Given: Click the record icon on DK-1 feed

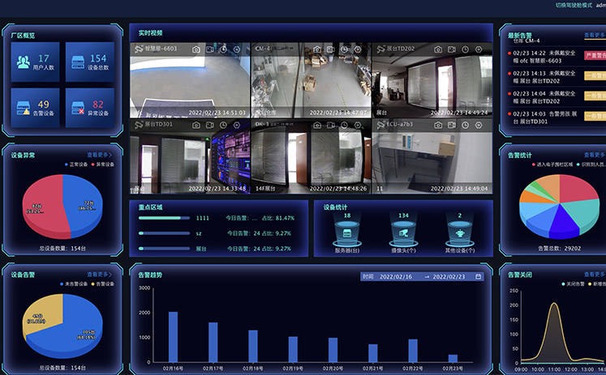Looking at the screenshot, I should pyautogui.click(x=331, y=125).
